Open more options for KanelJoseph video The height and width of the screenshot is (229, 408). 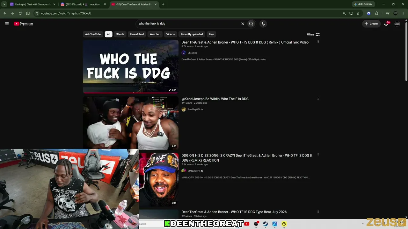(x=318, y=98)
